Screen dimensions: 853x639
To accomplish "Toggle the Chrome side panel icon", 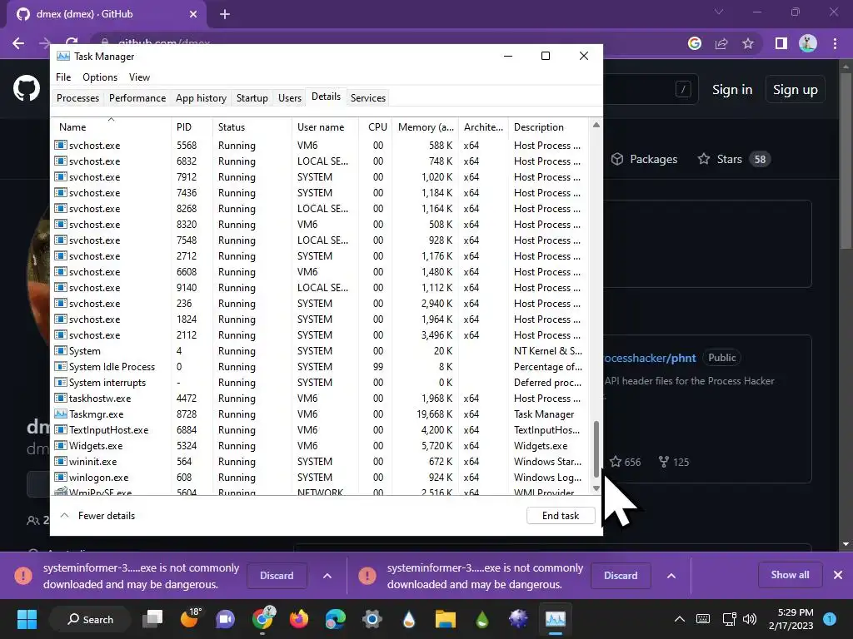I will [x=781, y=43].
